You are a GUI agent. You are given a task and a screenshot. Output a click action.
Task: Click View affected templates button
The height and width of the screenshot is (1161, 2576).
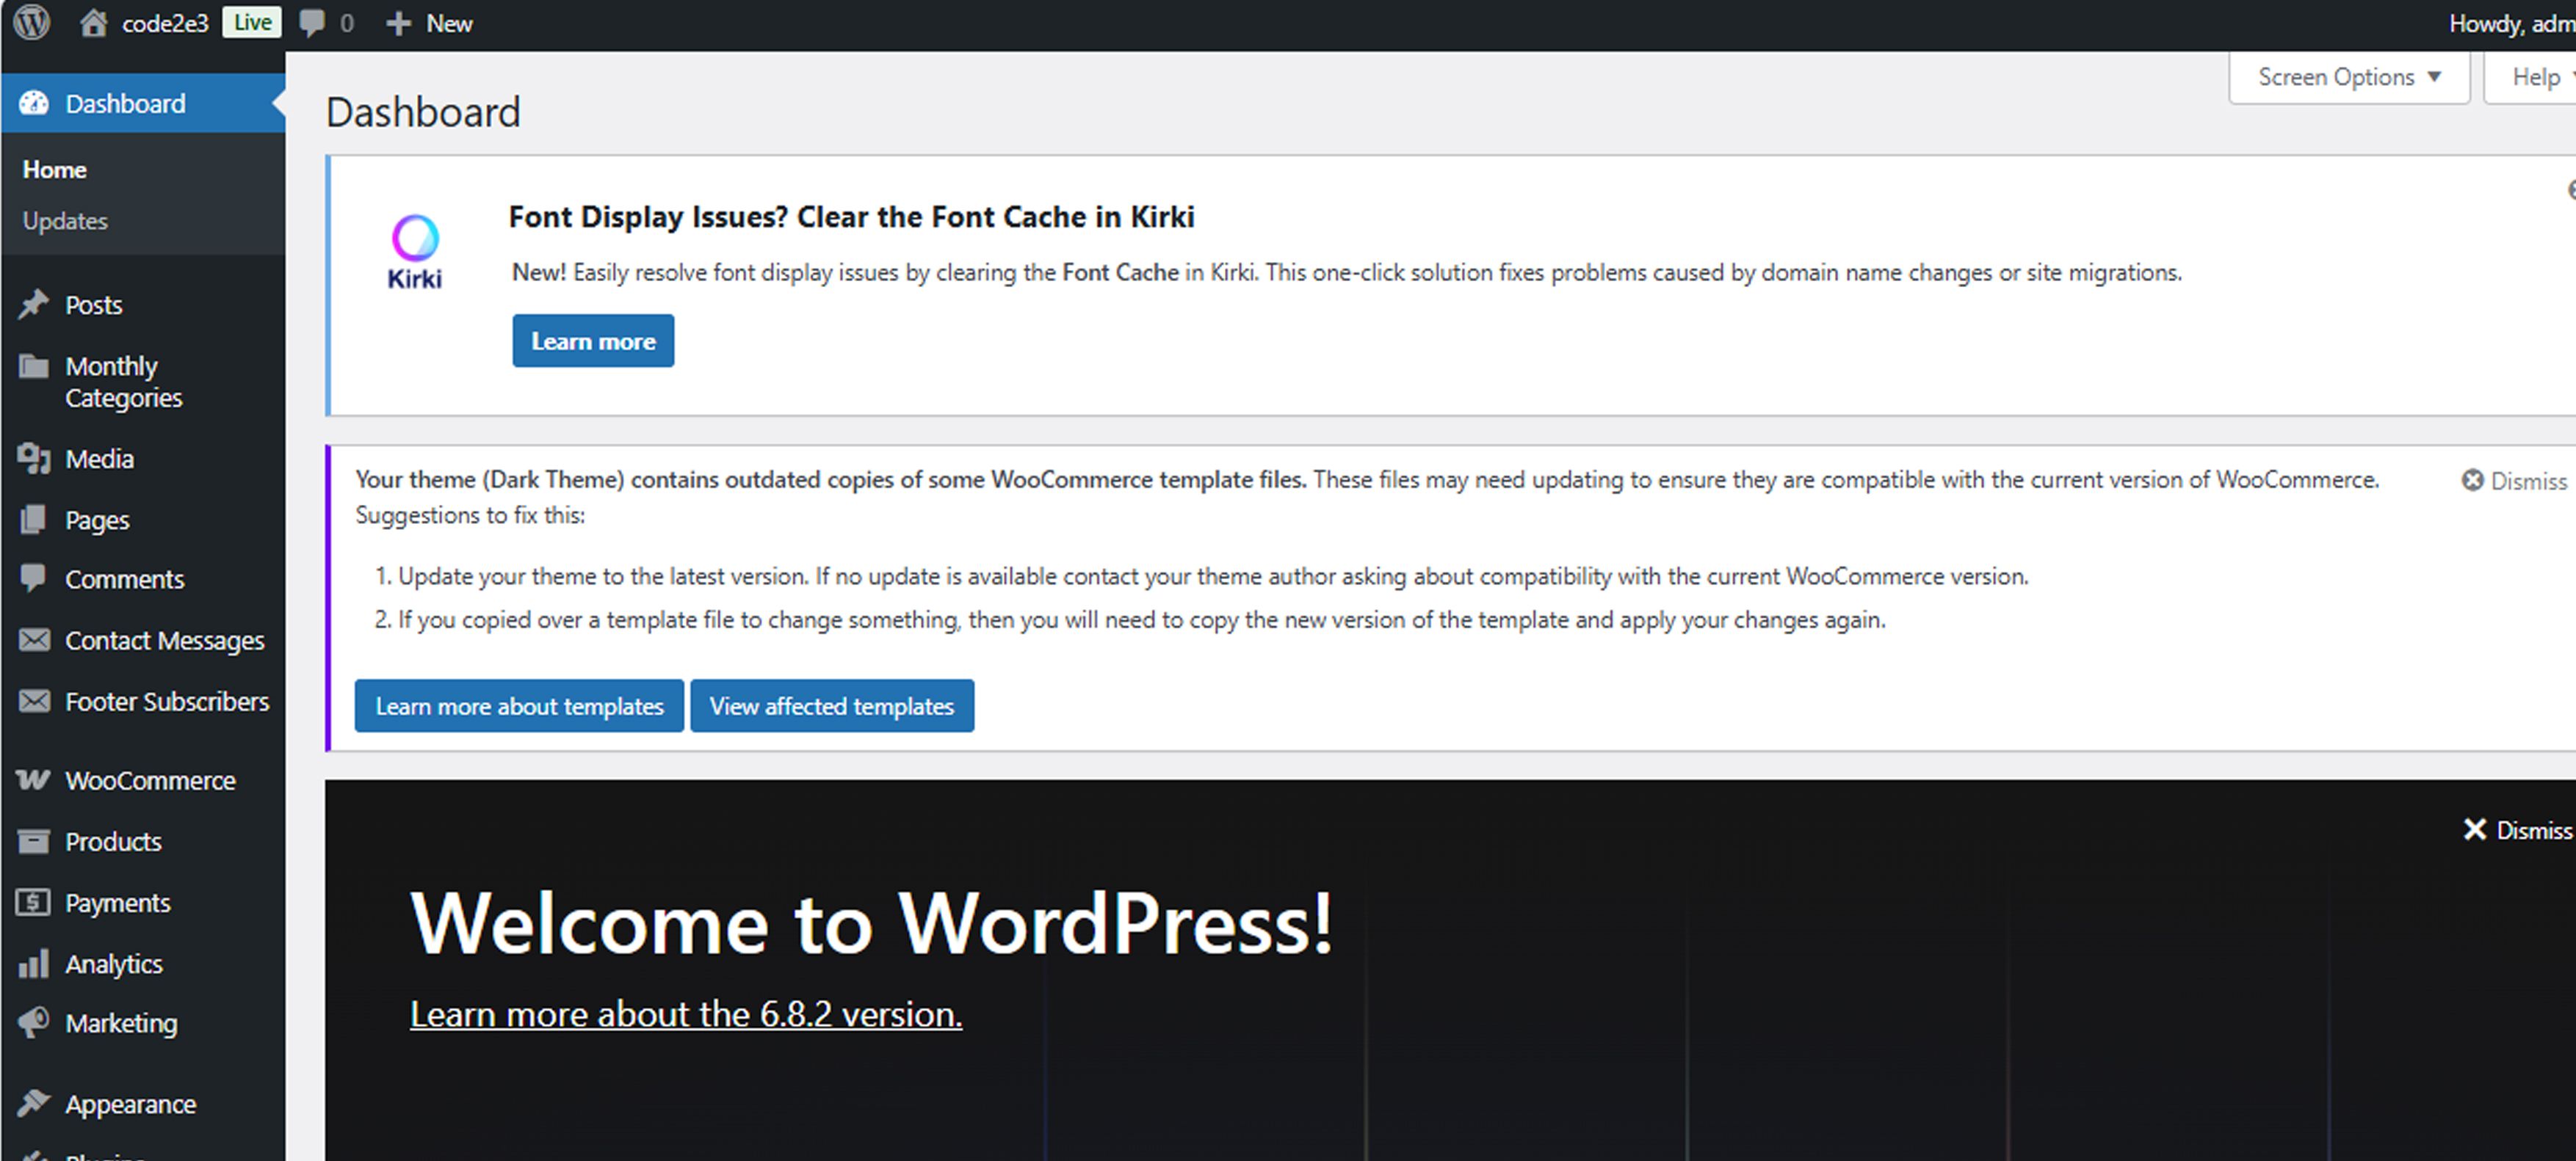(831, 705)
